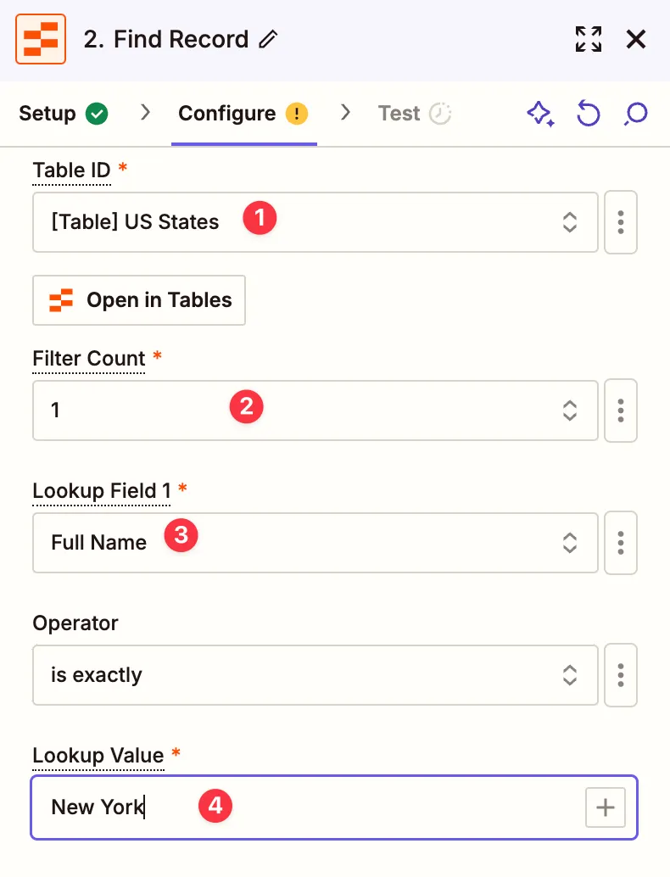670x877 pixels.
Task: Open the three-dot menu beside Filter Count
Action: pos(621,411)
